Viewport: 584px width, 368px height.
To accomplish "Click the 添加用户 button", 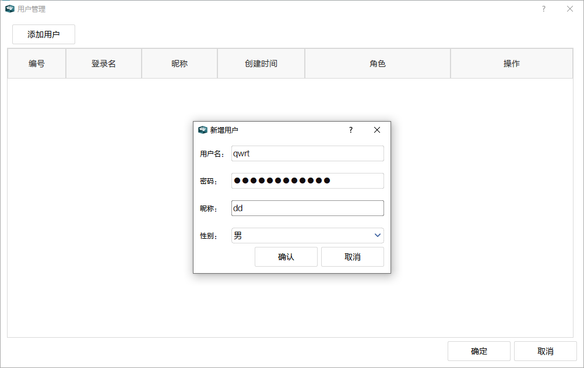I will [44, 34].
